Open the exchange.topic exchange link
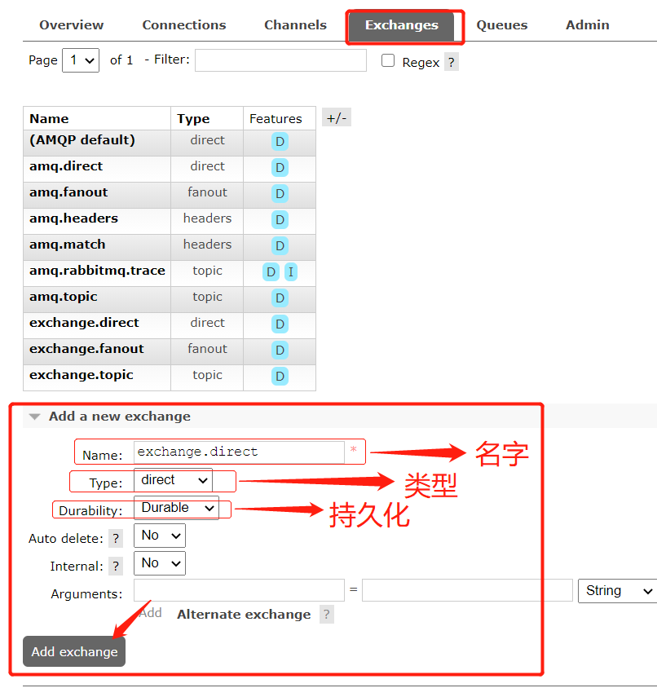The image size is (657, 688). point(82,375)
